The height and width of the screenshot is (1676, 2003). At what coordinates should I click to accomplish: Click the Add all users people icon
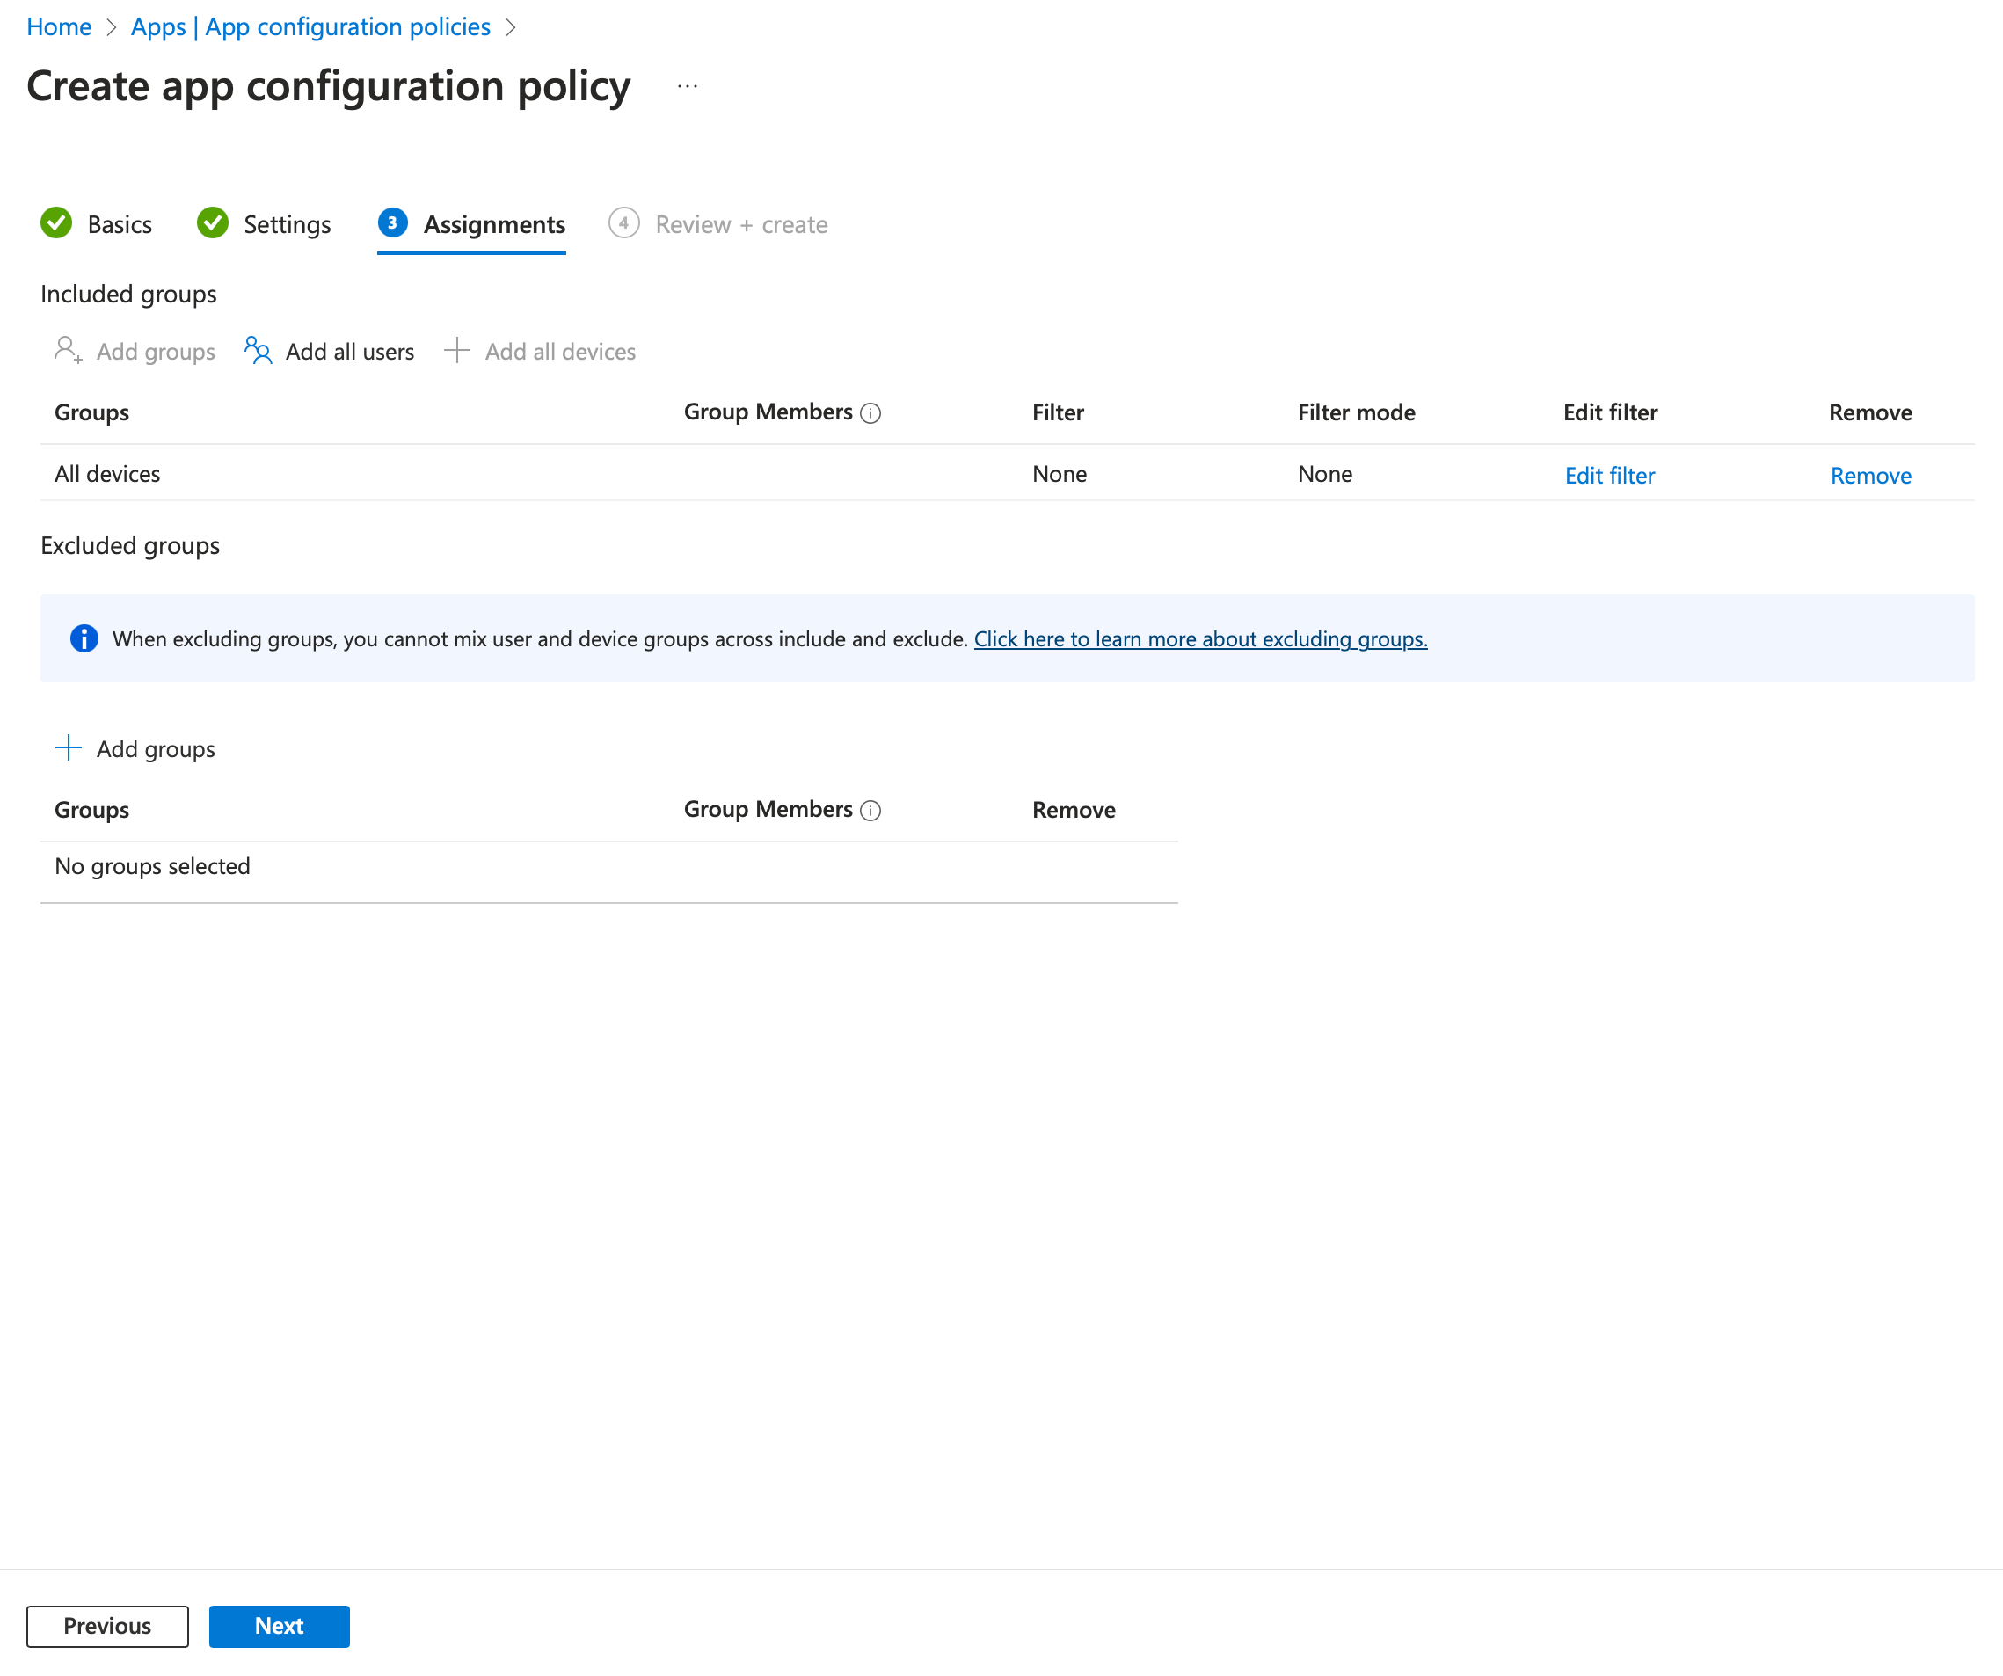tap(258, 350)
